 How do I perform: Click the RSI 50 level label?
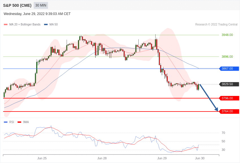[x=223, y=141]
